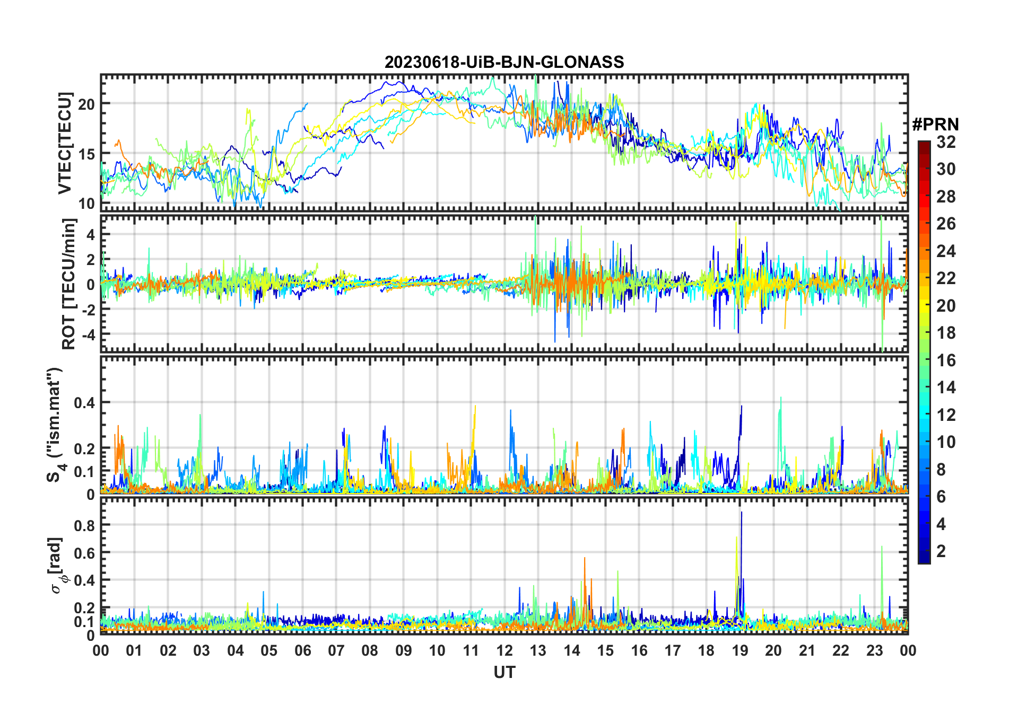The image size is (1009, 705).
Task: Click colorbar tick label 2
Action: 941,551
